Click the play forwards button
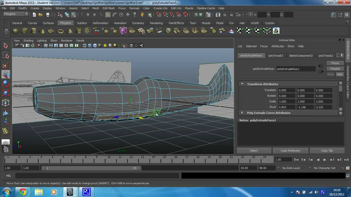 click(x=325, y=160)
